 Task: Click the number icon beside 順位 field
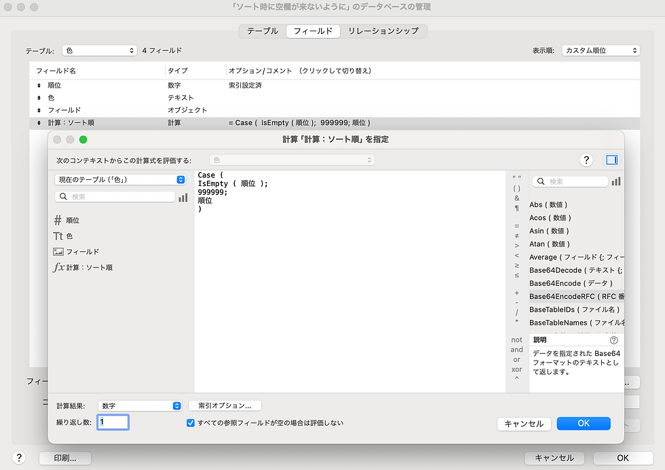58,220
